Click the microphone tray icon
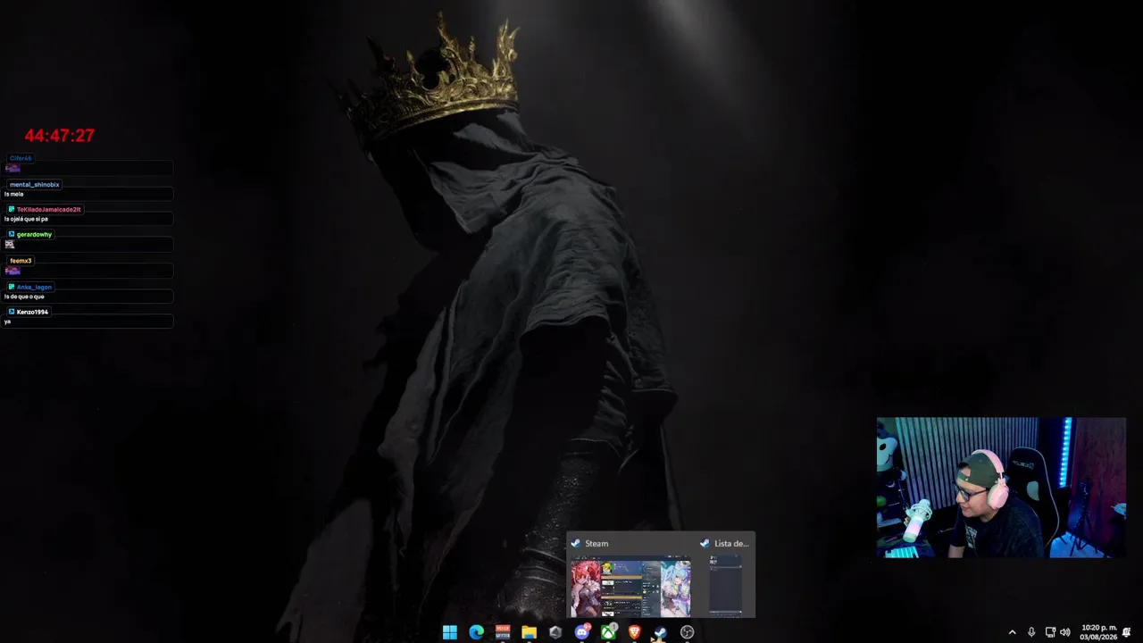 point(1031,632)
